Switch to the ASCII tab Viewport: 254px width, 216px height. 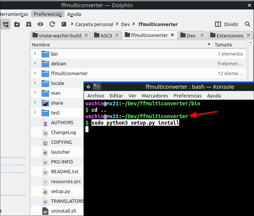pyautogui.click(x=106, y=35)
